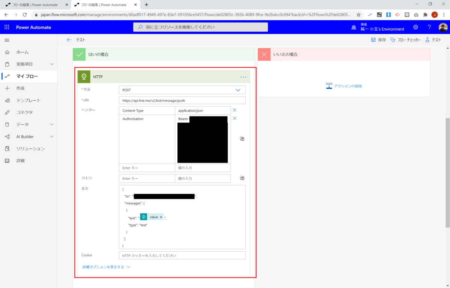Viewport: 450px width, 288px height.
Task: Remove the value dynamic content token
Action: [x=161, y=217]
